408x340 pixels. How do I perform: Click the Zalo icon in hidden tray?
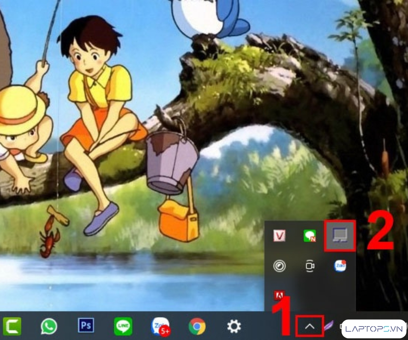click(x=340, y=266)
